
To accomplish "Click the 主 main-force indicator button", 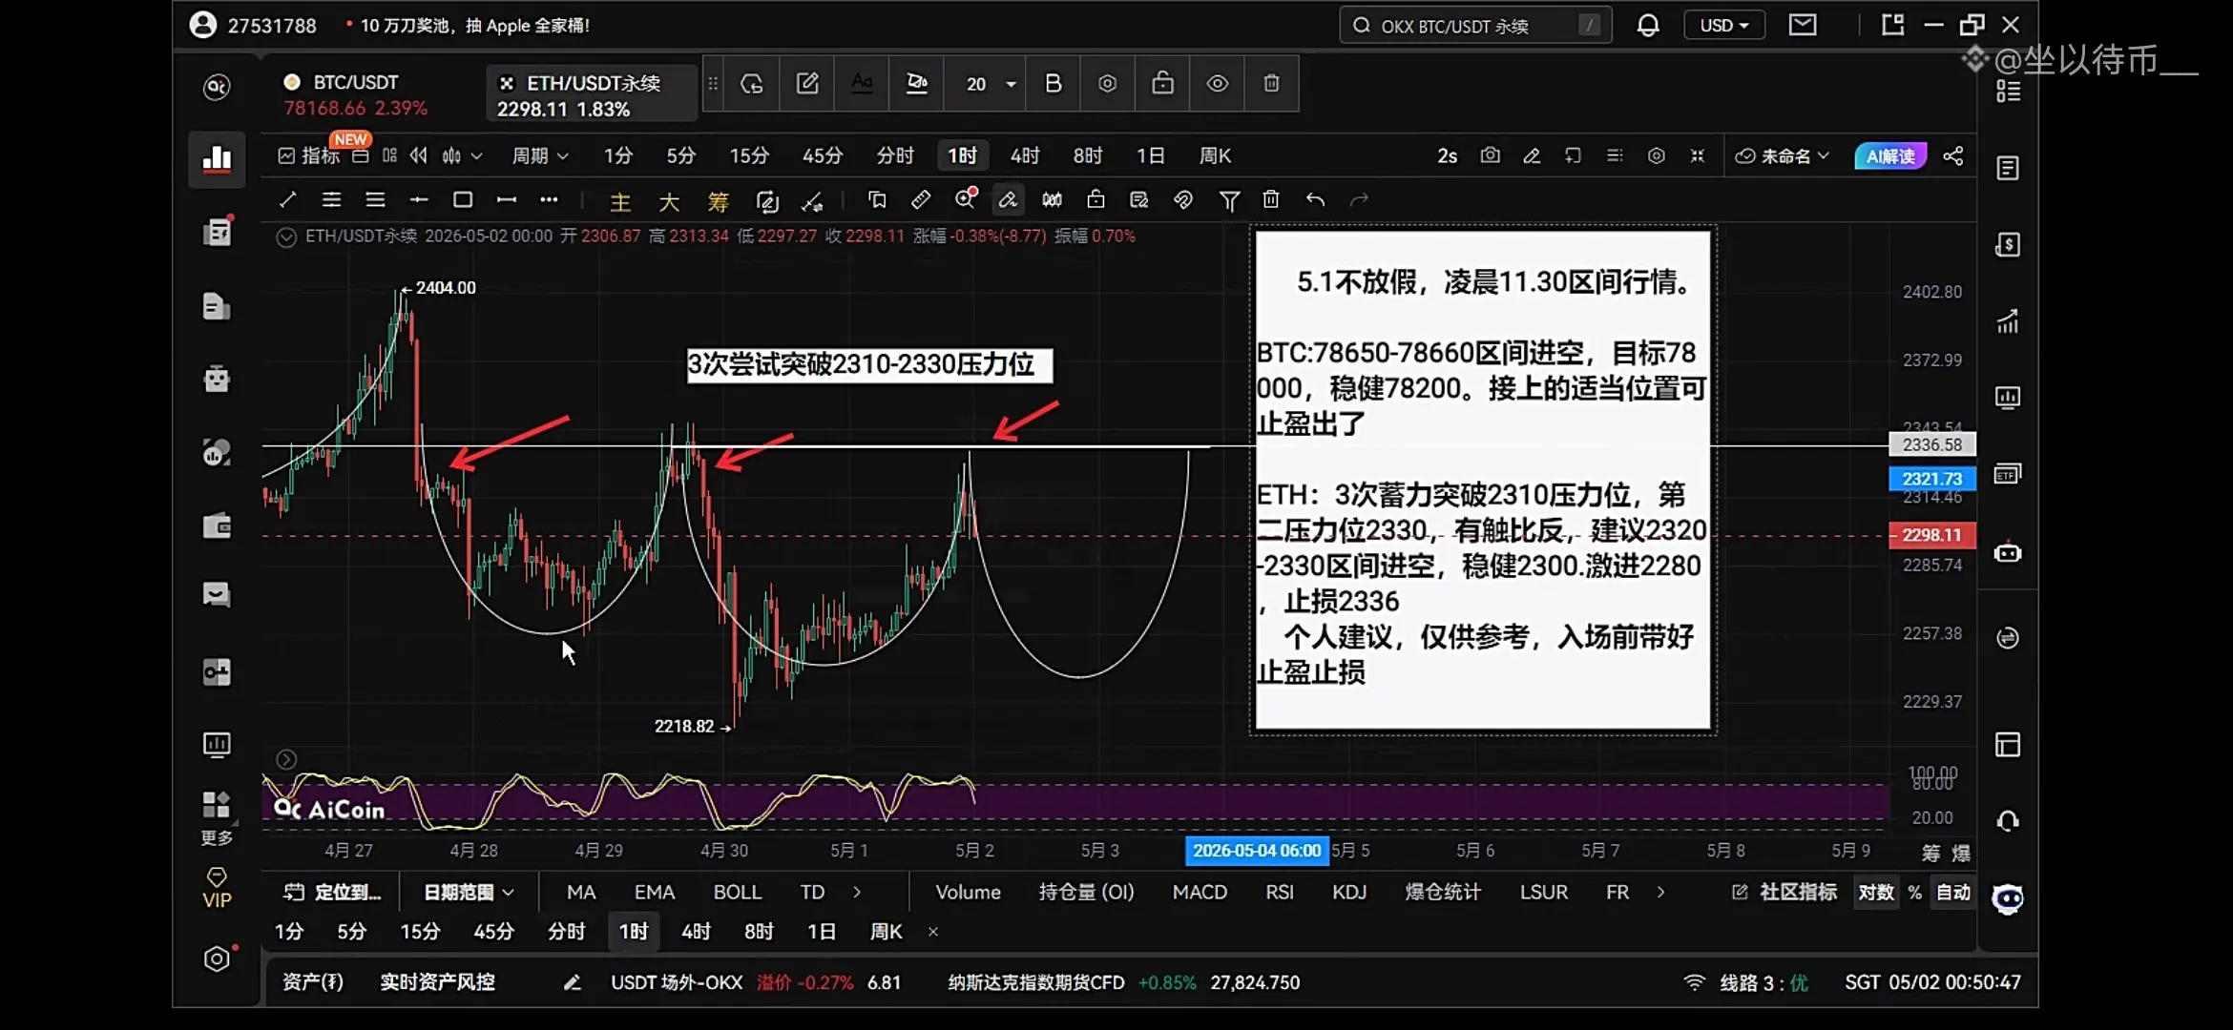I will click(x=620, y=200).
